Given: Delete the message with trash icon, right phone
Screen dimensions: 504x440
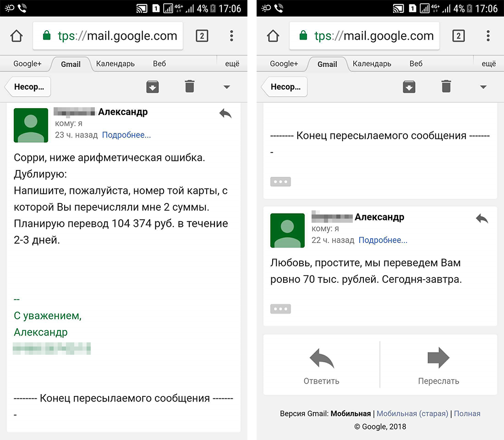Looking at the screenshot, I should pyautogui.click(x=446, y=86).
